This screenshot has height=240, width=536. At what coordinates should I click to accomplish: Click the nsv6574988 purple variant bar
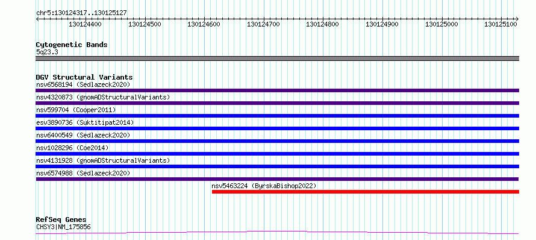click(x=277, y=179)
